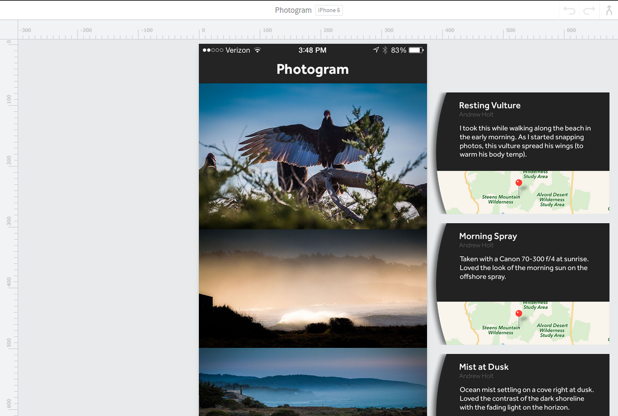The width and height of the screenshot is (618, 416).
Task: Click the vulture description paragraph
Action: (525, 141)
